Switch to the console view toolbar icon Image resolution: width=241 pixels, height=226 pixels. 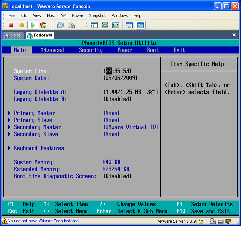point(140,25)
